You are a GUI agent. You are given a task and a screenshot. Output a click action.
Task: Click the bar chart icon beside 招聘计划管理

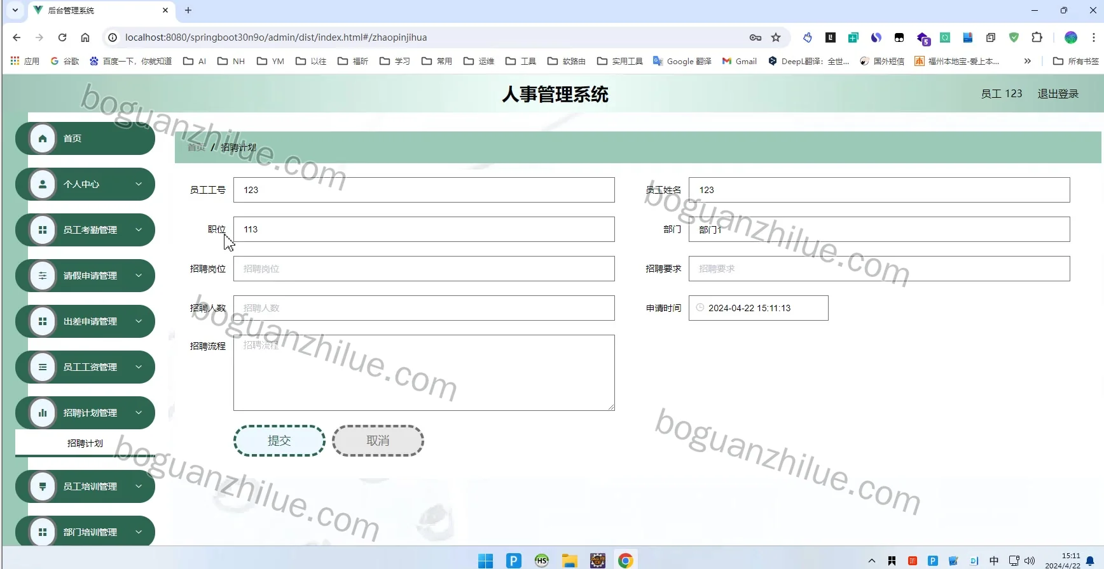click(x=43, y=413)
